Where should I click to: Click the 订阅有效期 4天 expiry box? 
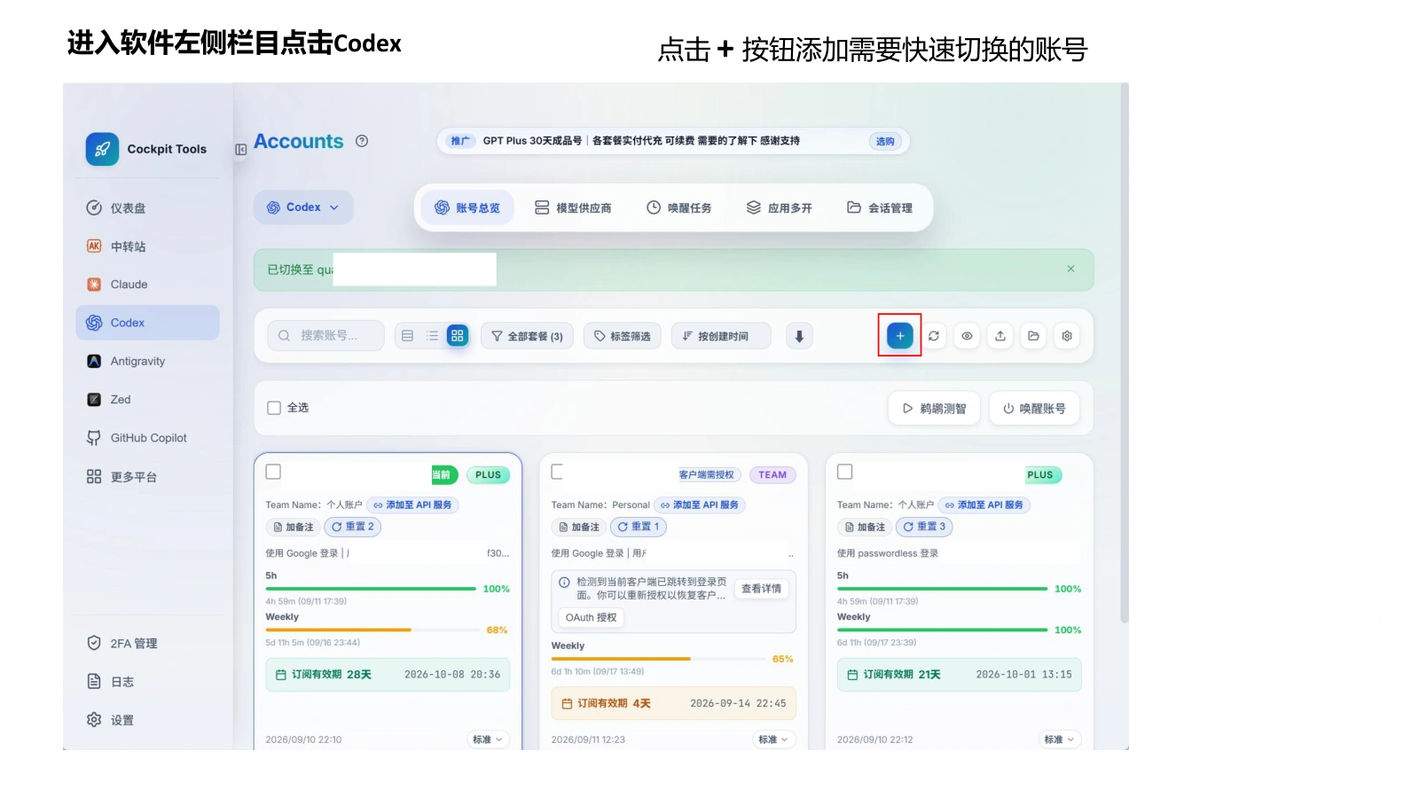(x=673, y=703)
